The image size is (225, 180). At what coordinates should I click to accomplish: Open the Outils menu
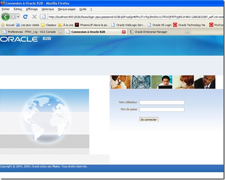click(x=83, y=9)
